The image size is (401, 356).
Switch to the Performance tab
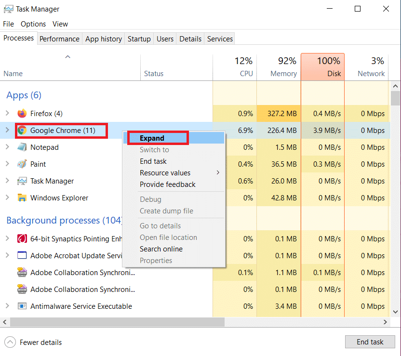click(x=59, y=39)
